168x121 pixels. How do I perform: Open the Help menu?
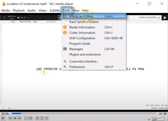pos(85,11)
